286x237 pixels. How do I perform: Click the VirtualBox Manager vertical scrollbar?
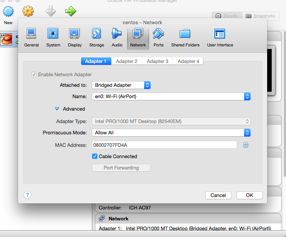(x=285, y=104)
